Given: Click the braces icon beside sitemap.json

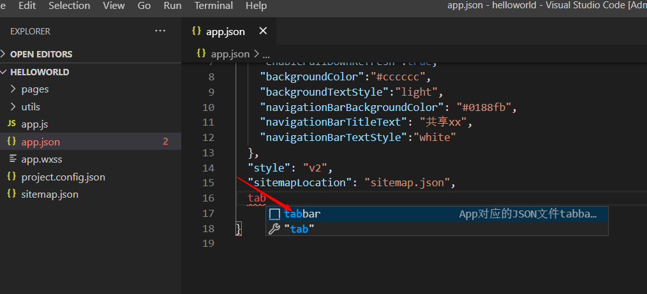Looking at the screenshot, I should [x=12, y=194].
